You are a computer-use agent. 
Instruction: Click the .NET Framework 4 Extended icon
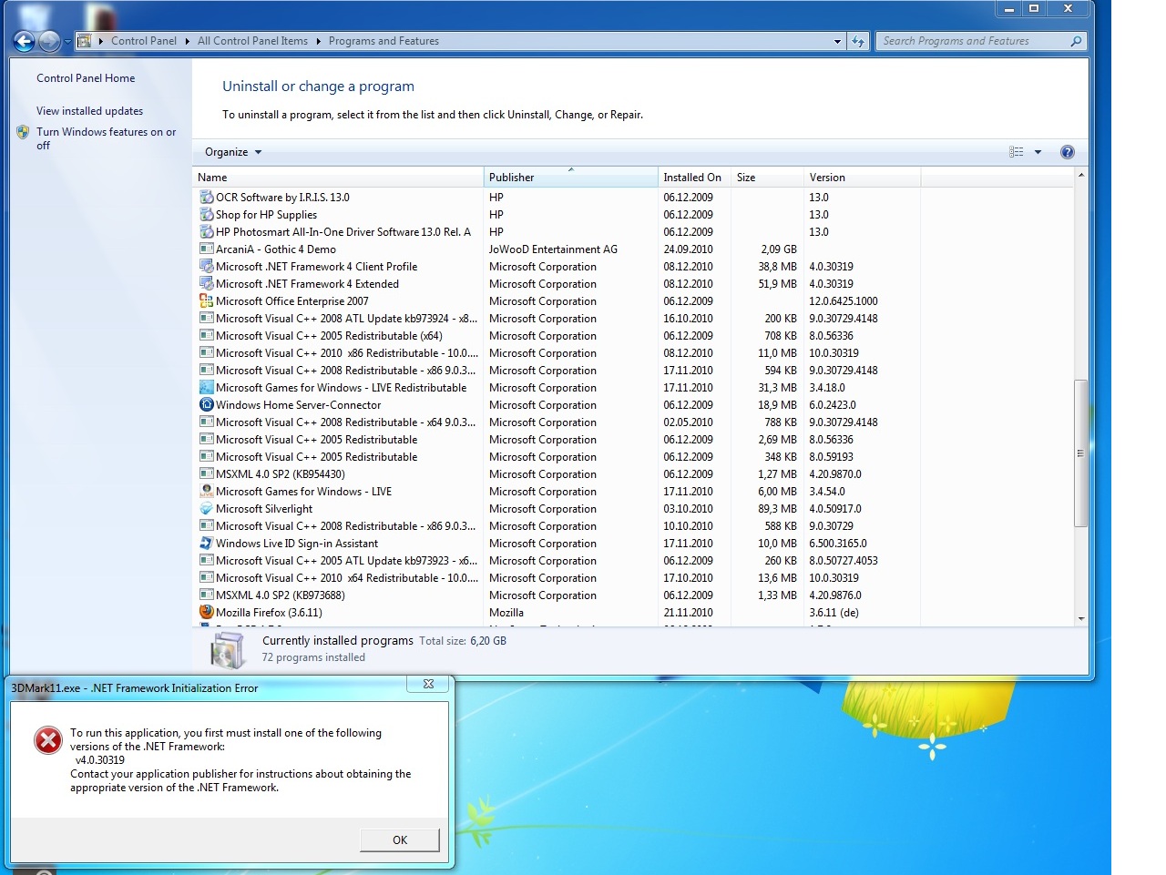pos(207,283)
